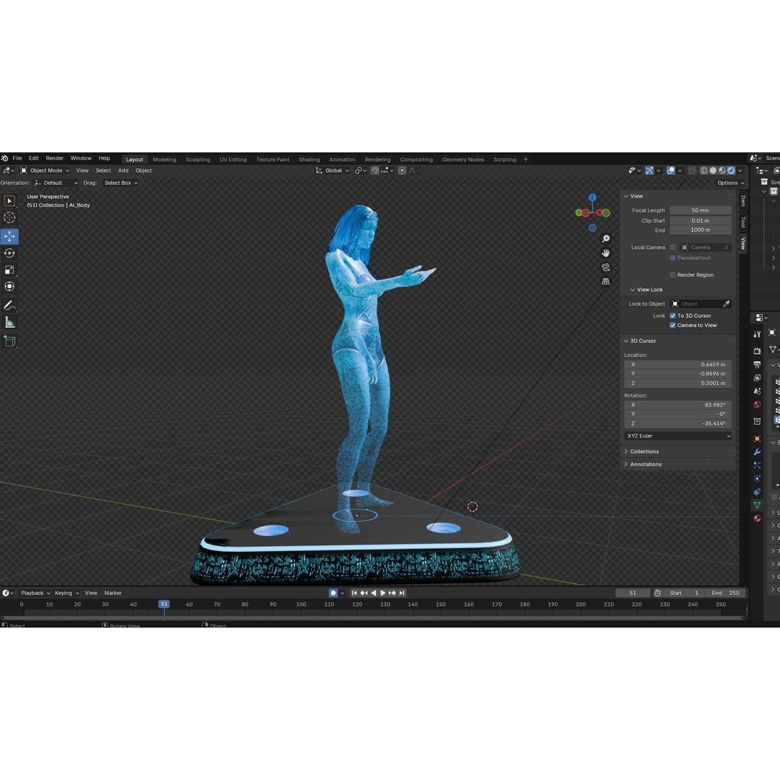The image size is (780, 780).
Task: Open the Object Mode dropdown
Action: click(45, 170)
